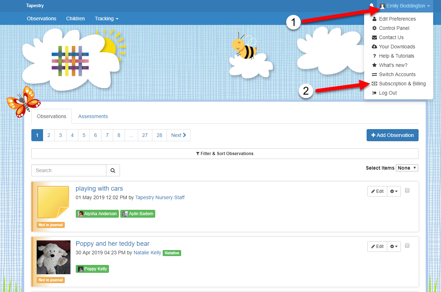Expand Filter & Sort Observations panel
This screenshot has height=292, width=441.
(x=225, y=154)
